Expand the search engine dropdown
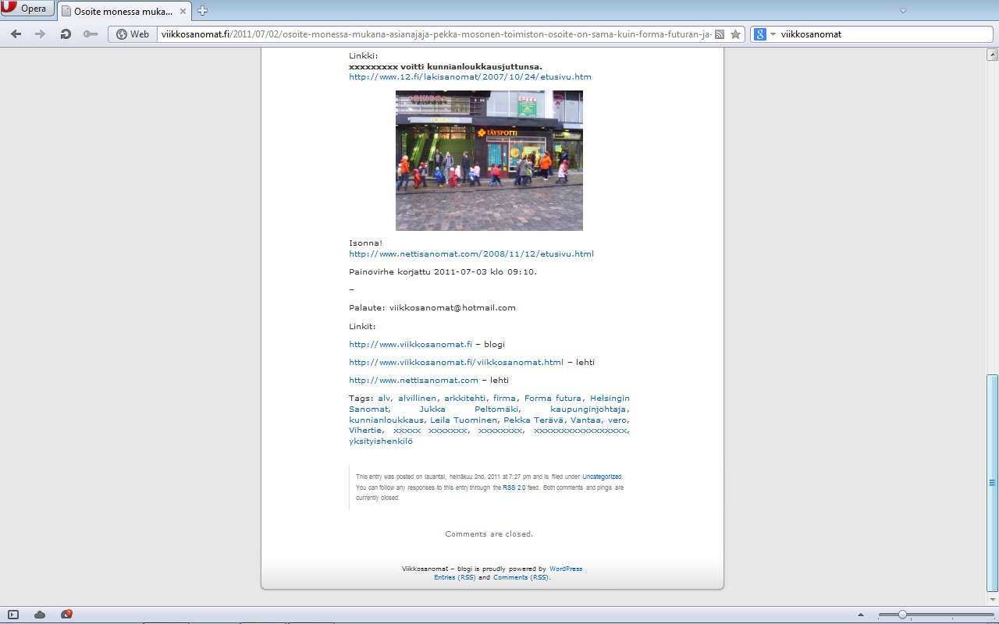Screen dimensions: 999x624 [x=773, y=34]
